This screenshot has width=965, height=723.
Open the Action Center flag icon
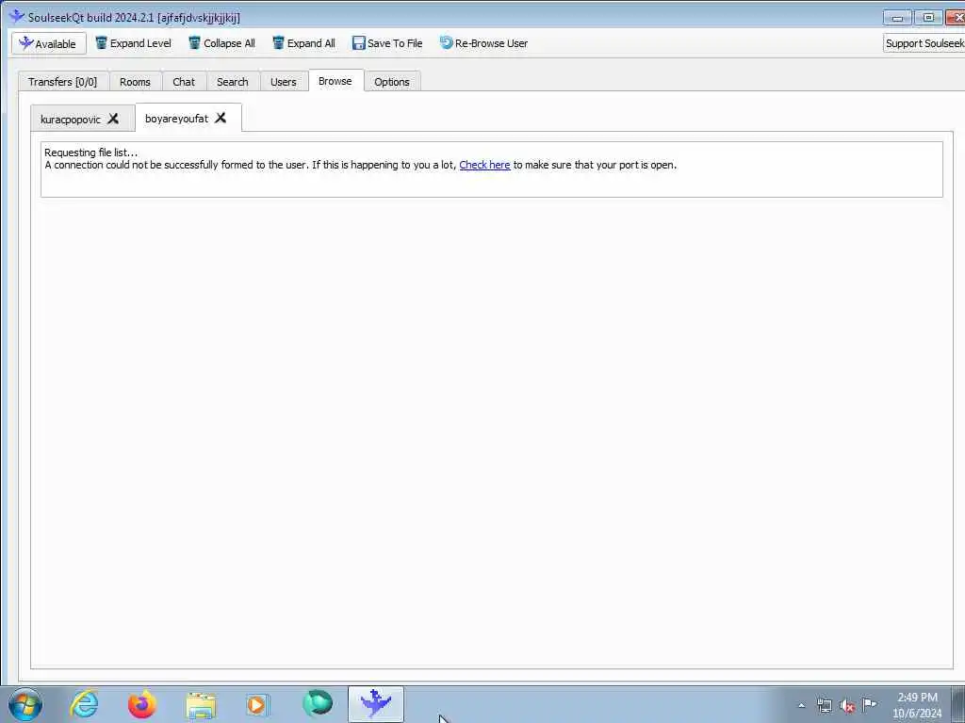point(870,704)
